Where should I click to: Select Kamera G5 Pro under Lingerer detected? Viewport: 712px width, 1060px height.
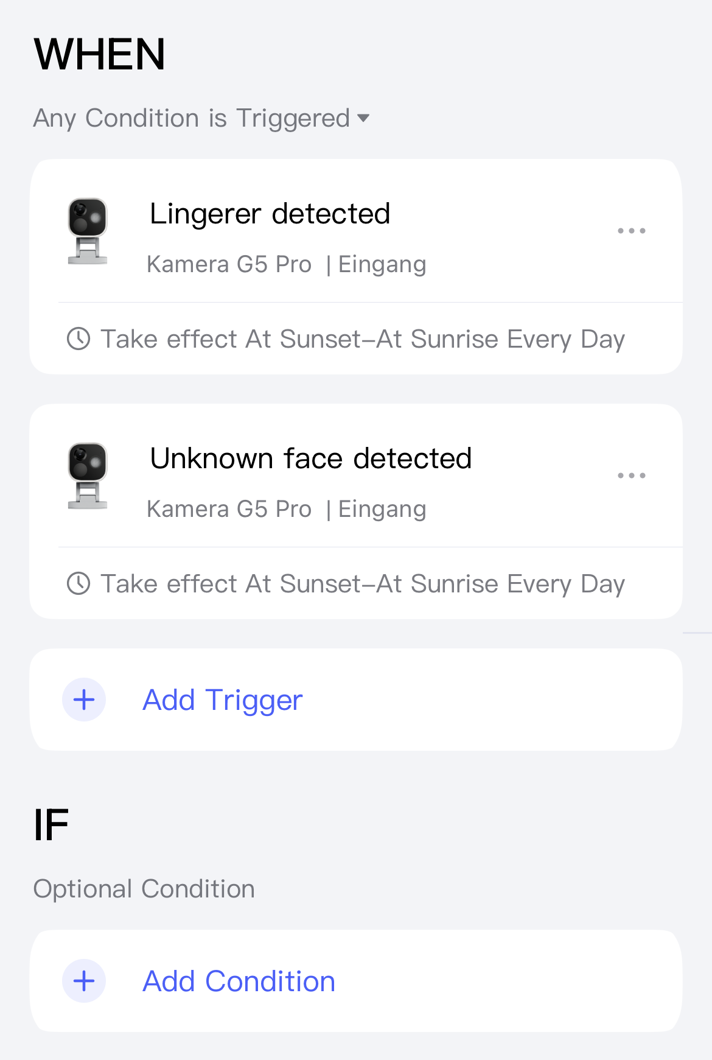point(229,264)
